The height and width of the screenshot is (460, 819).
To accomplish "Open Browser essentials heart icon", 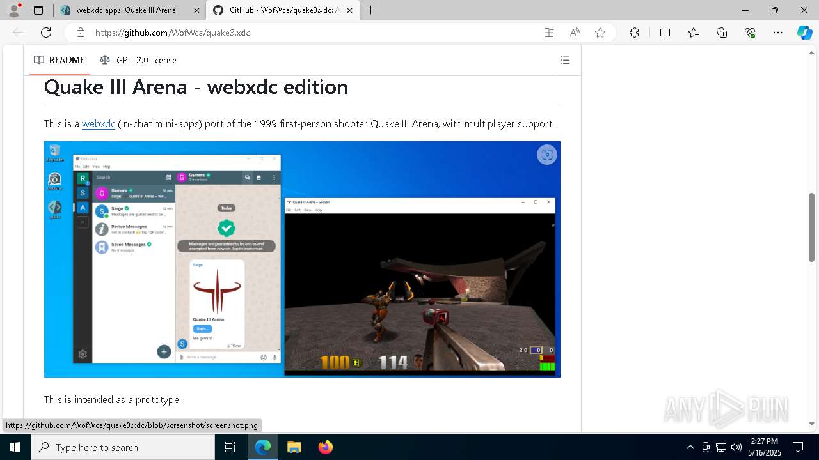I will (x=750, y=33).
